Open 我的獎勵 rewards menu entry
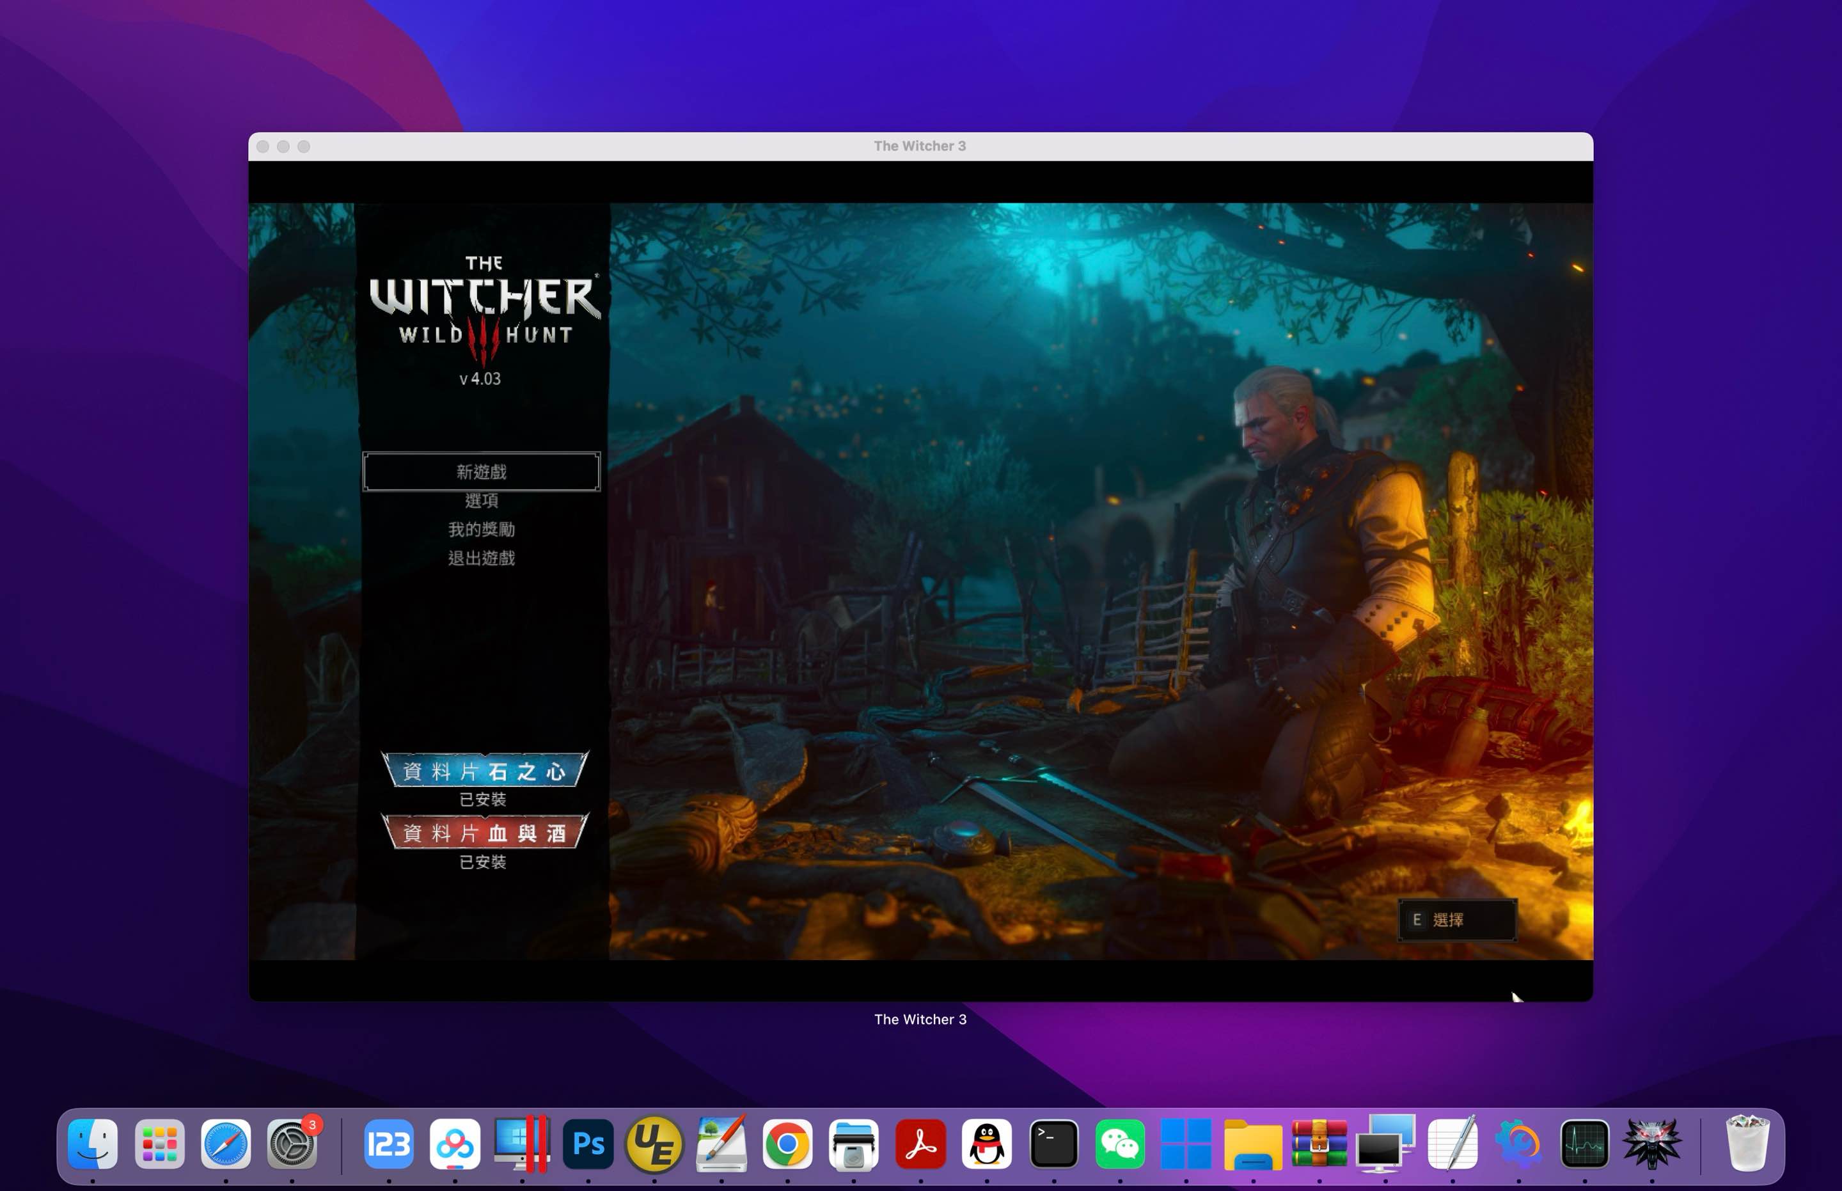 click(481, 529)
